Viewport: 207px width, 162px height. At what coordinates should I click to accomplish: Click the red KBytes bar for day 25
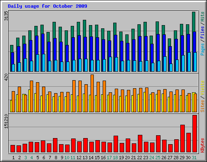pyautogui.click(x=158, y=144)
